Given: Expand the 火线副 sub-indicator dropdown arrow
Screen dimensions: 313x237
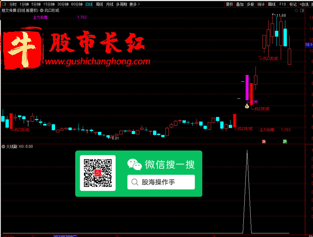Looking at the screenshot, I should click(x=3, y=147).
